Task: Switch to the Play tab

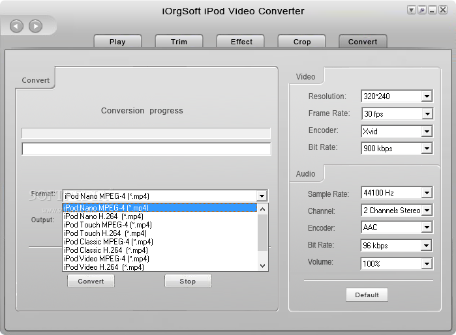Action: coord(117,42)
